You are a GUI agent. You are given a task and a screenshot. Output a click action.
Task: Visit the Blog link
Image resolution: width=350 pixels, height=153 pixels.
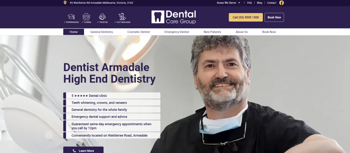tap(259, 3)
